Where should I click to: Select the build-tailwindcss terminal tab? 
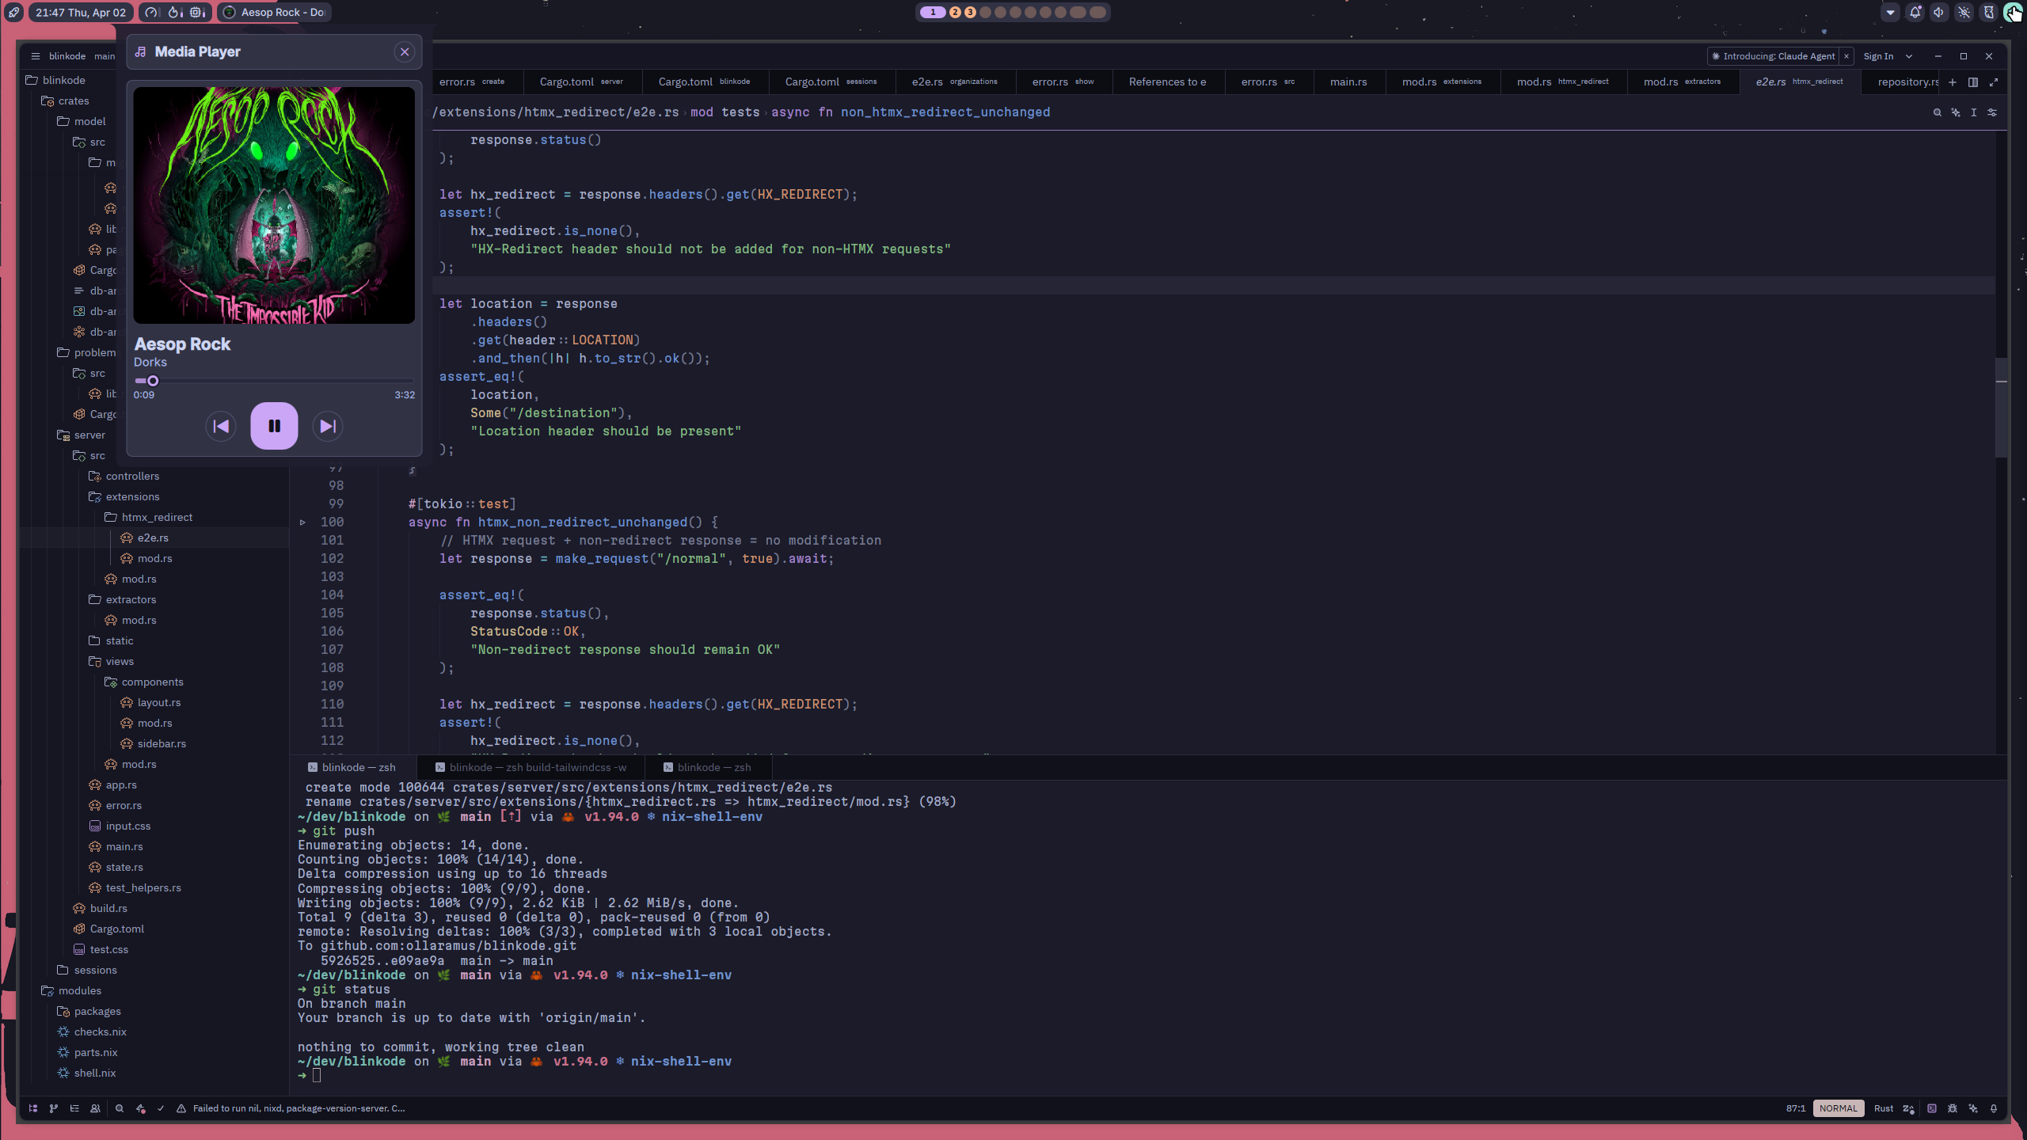click(x=537, y=767)
